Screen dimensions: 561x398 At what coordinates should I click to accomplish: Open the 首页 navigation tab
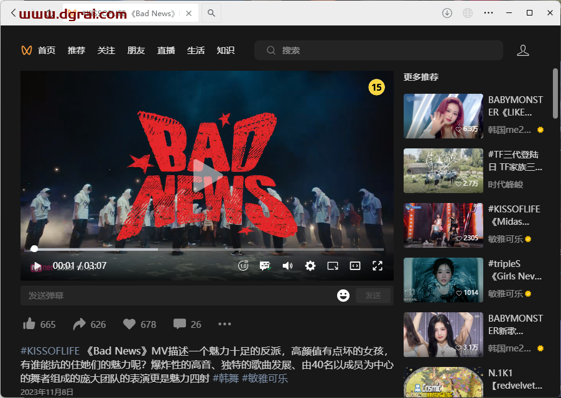point(47,50)
